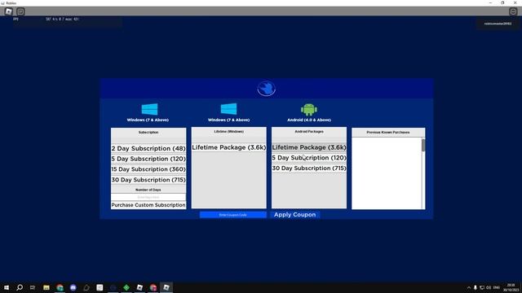Click the Apply Coupon button
The width and height of the screenshot is (522, 293).
pos(295,215)
